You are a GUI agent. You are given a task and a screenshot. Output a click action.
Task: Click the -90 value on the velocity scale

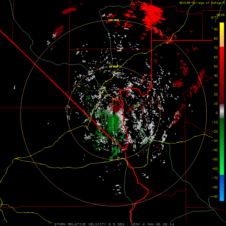215,197
